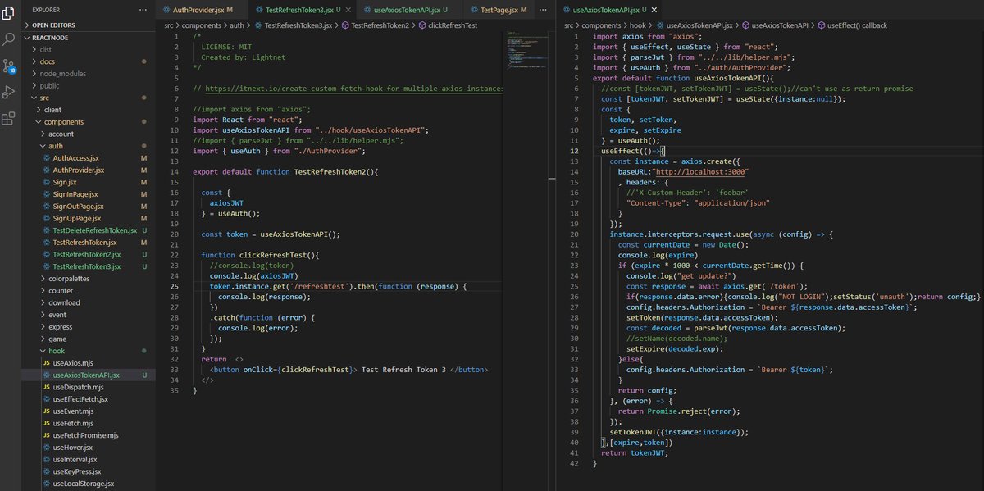
Task: Open TestRefreshToken.jsx in the explorer
Action: tap(89, 243)
